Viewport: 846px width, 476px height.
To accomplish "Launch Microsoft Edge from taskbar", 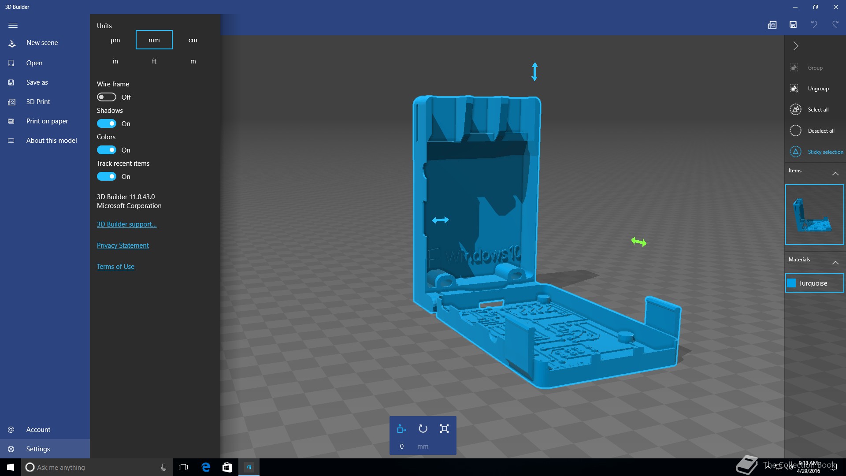I will point(206,467).
